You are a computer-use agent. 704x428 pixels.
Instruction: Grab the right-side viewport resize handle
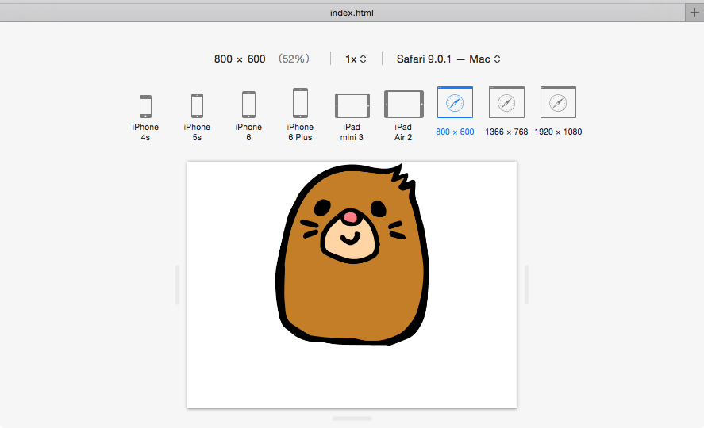coord(527,285)
